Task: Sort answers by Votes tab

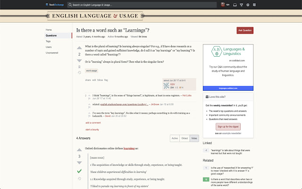Action: 194,138
